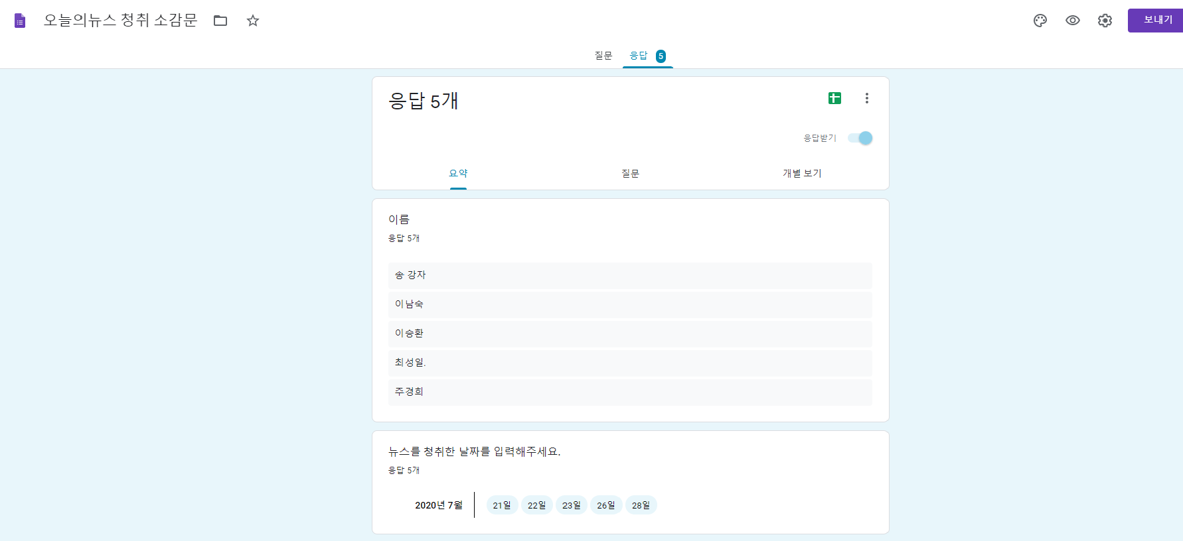Select the name response 이남숙
The image size is (1183, 541).
[630, 304]
